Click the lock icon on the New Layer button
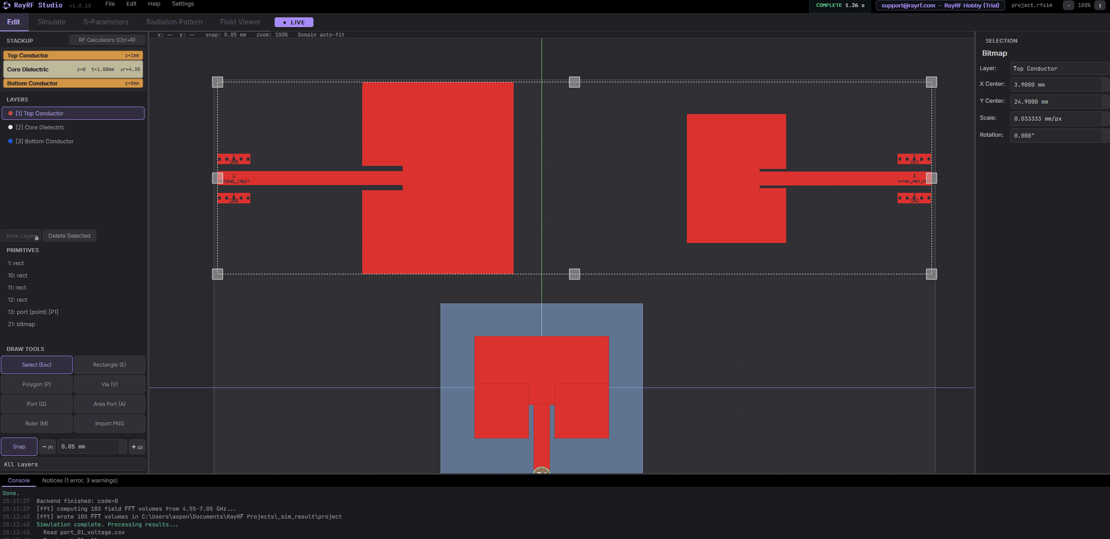Screen dimensions: 1110x539 point(37,238)
